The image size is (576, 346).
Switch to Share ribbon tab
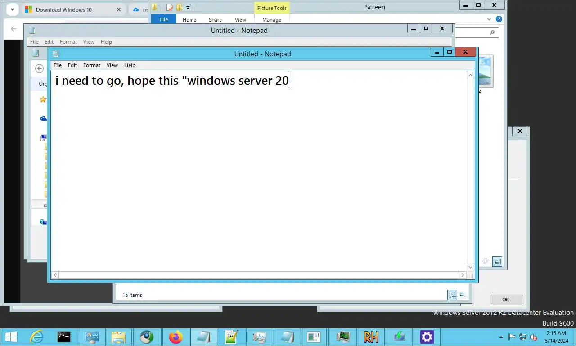coord(215,20)
